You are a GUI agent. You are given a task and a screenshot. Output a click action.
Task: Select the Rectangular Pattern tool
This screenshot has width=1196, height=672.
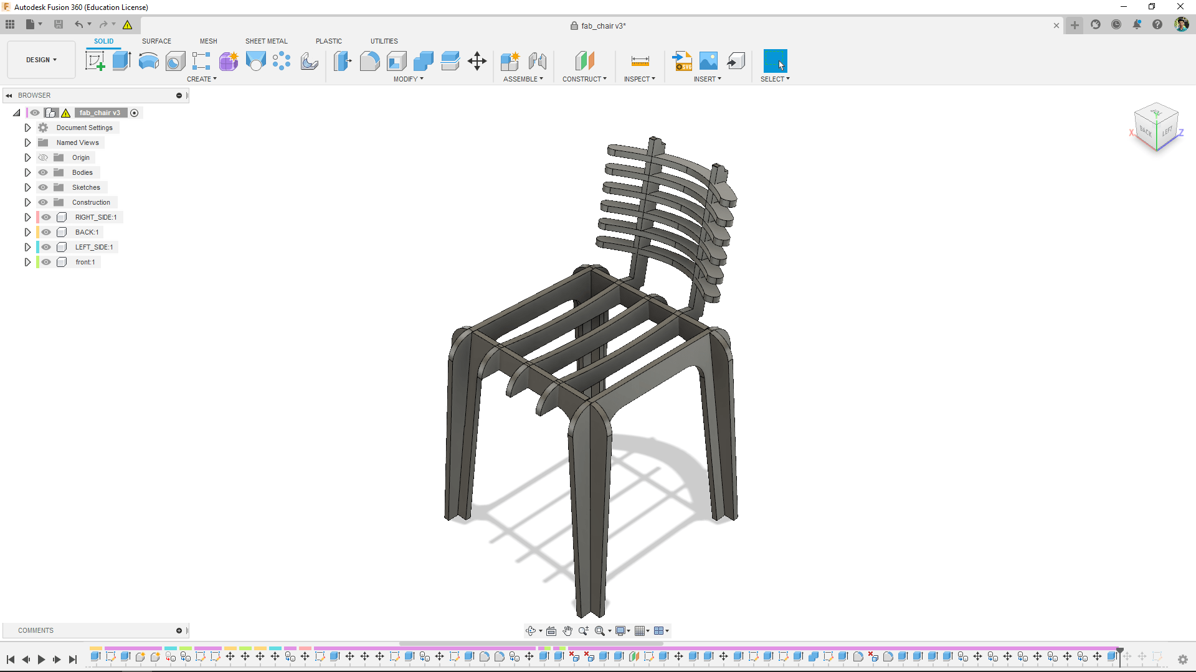pyautogui.click(x=201, y=61)
